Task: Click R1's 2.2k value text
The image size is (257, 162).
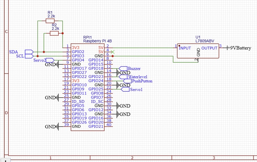Action: [51, 16]
